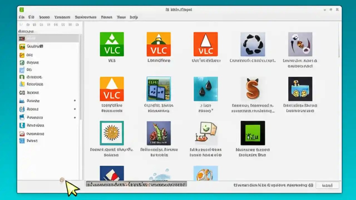Open the Help menu
Image resolution: width=356 pixels, height=200 pixels.
coord(134,17)
